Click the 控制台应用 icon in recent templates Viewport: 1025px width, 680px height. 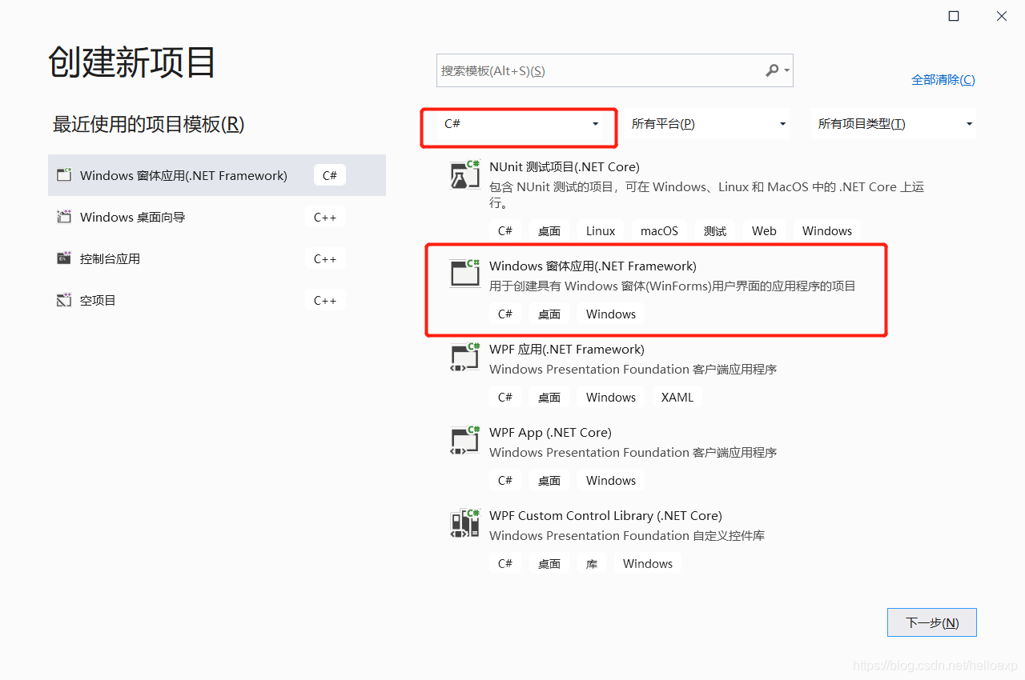(x=64, y=258)
